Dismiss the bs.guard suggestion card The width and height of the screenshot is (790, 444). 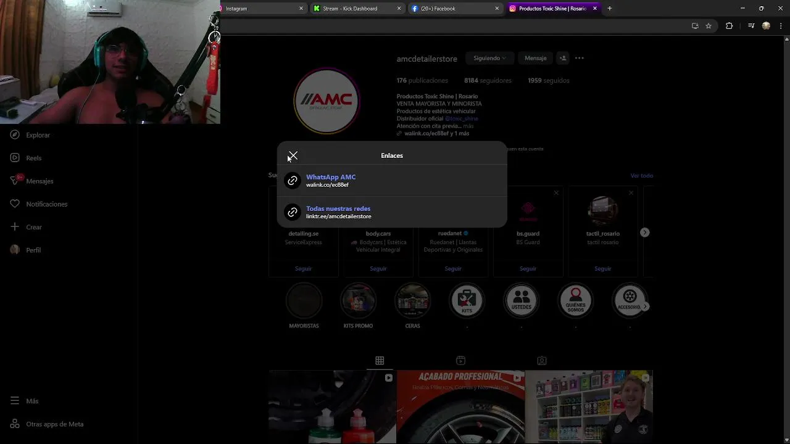556,193
